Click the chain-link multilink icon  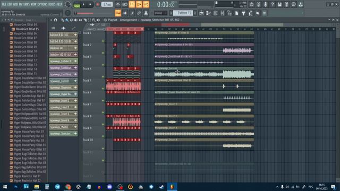(139, 13)
